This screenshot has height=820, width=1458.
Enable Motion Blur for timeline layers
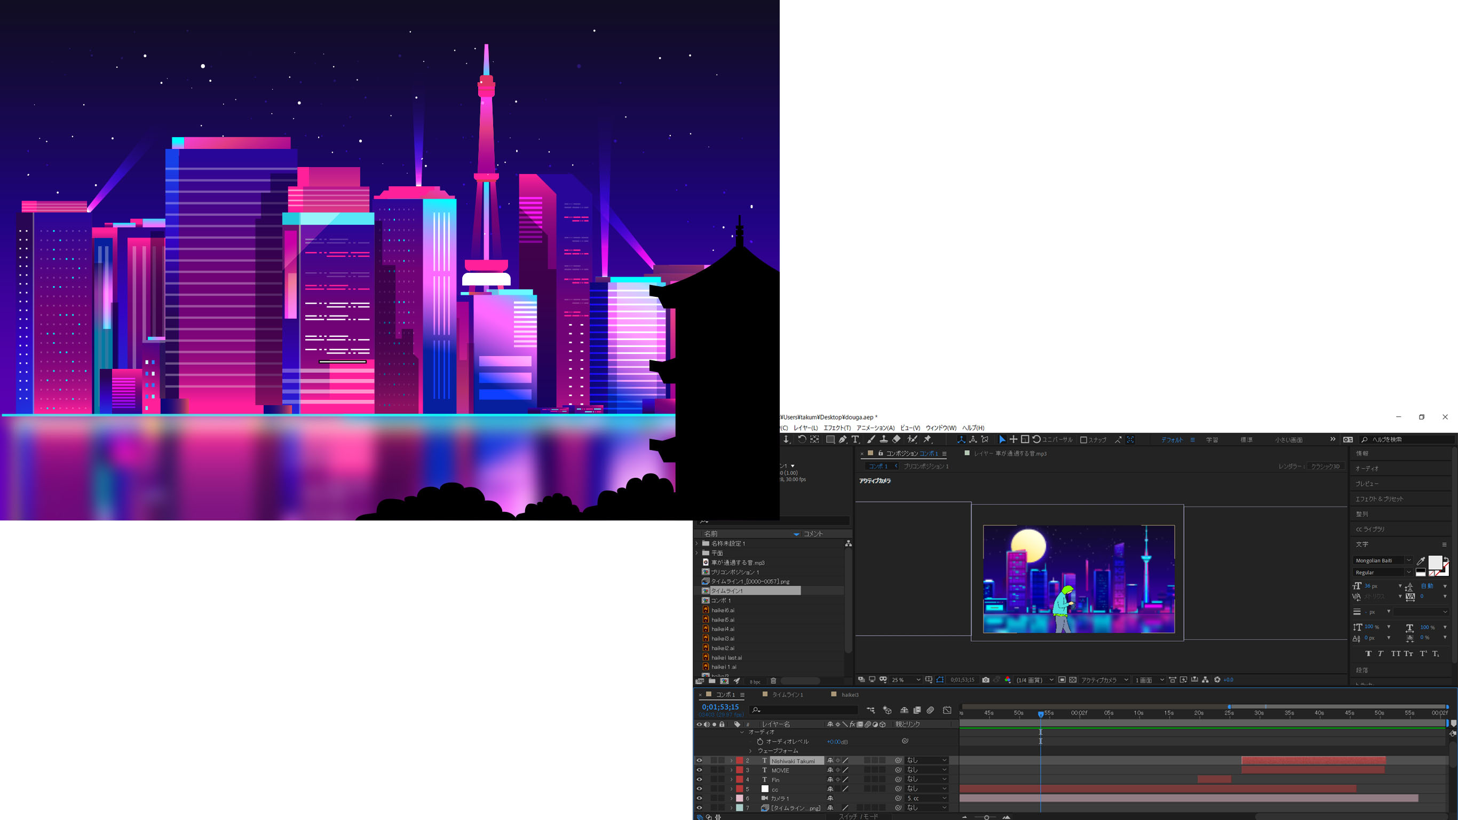[x=931, y=710]
